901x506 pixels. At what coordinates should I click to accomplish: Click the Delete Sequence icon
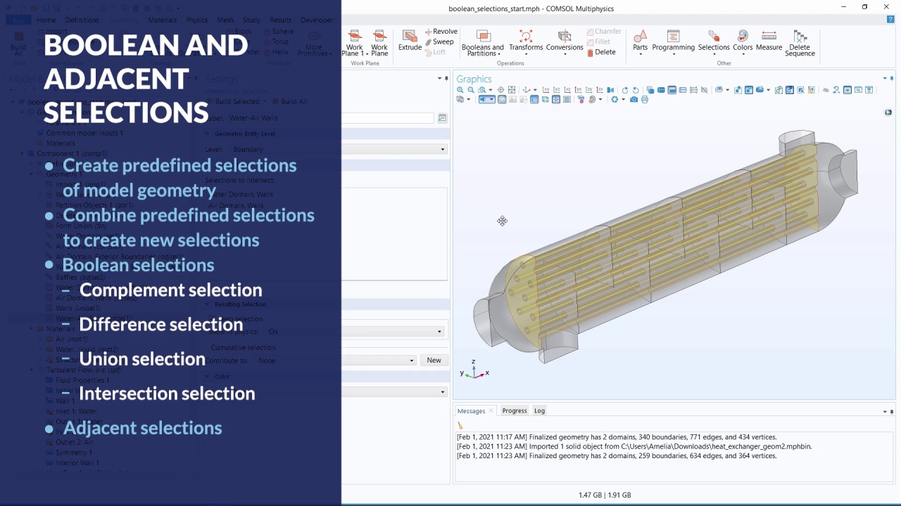coord(800,44)
